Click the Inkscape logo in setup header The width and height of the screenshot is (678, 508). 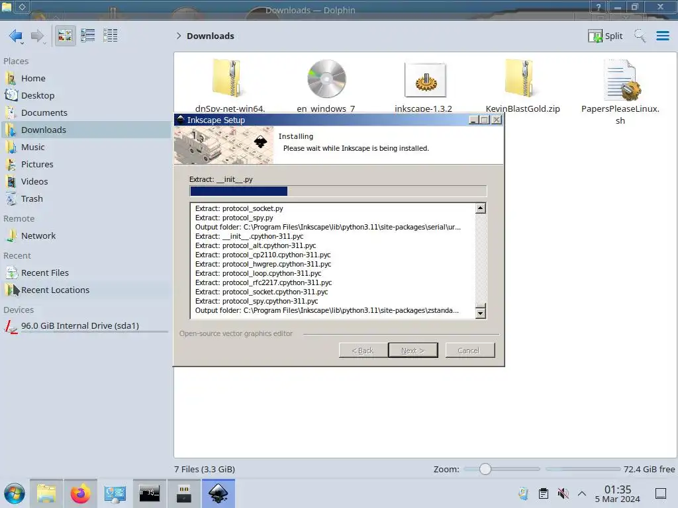point(260,142)
